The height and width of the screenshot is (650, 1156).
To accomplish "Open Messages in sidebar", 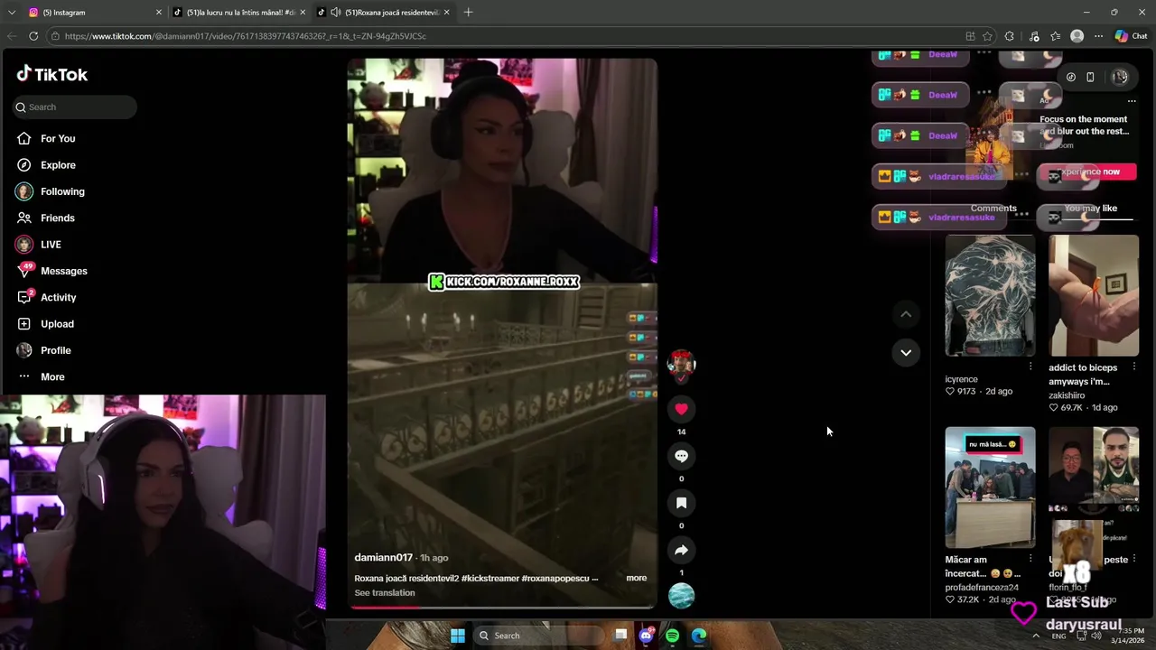I will [63, 271].
